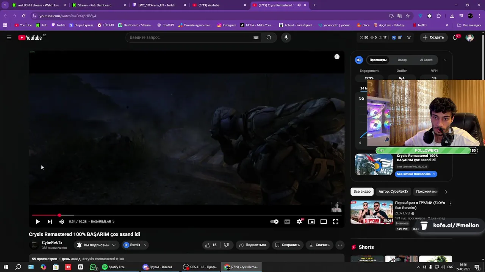The image size is (485, 272).
Task: Open the Поделиться share dialog
Action: pyautogui.click(x=252, y=245)
